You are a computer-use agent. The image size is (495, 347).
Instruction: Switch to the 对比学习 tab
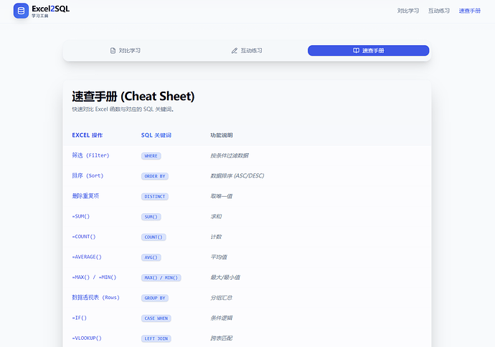pyautogui.click(x=125, y=51)
